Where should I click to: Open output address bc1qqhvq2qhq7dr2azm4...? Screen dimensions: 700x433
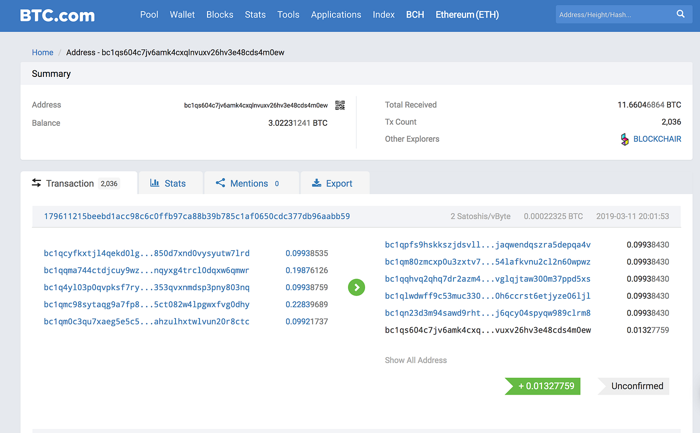(x=488, y=279)
